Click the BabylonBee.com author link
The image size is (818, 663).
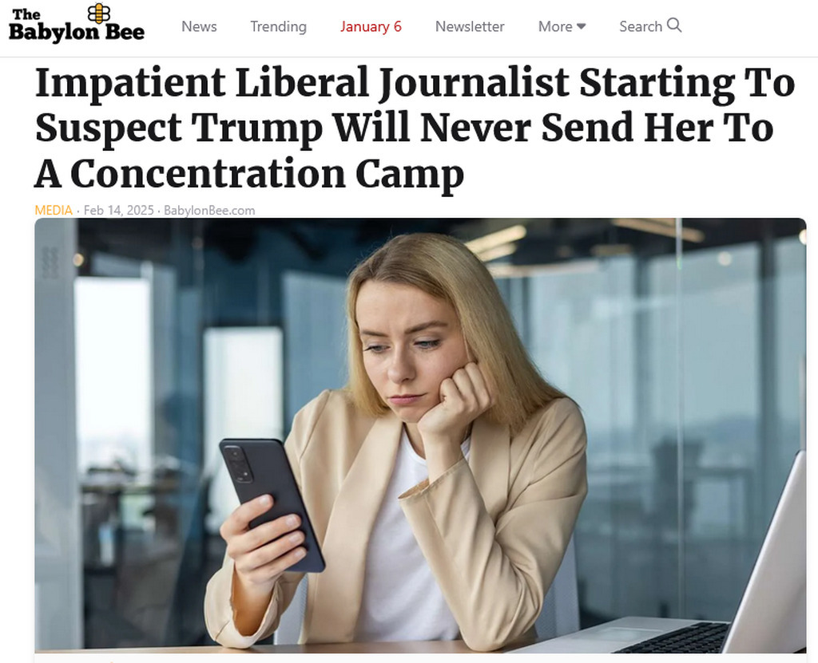tap(209, 210)
